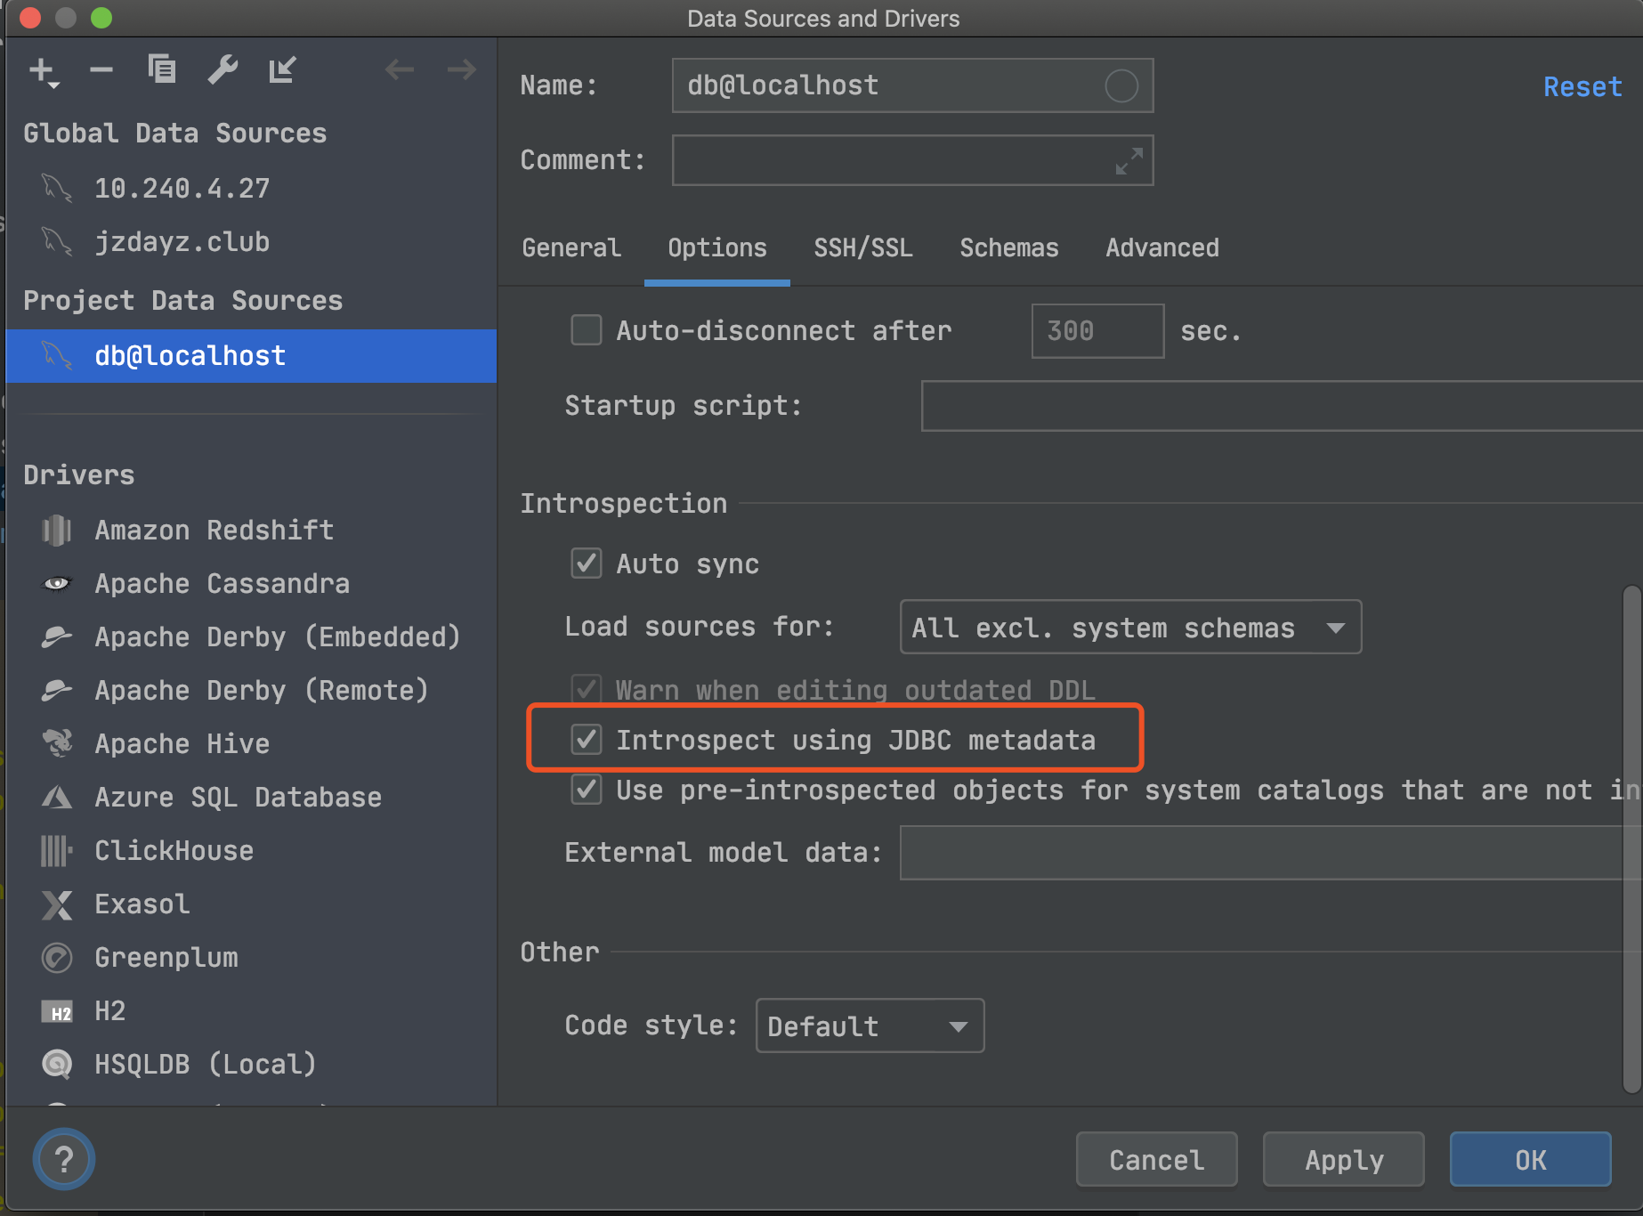Switch to the Advanced tab
Viewport: 1643px width, 1216px height.
click(x=1162, y=247)
